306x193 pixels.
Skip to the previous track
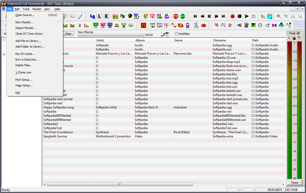195,16
